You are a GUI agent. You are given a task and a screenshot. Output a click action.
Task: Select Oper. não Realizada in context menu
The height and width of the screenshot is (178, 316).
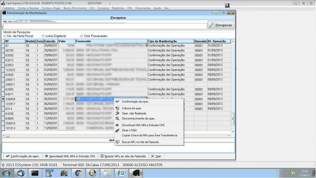[134, 113]
